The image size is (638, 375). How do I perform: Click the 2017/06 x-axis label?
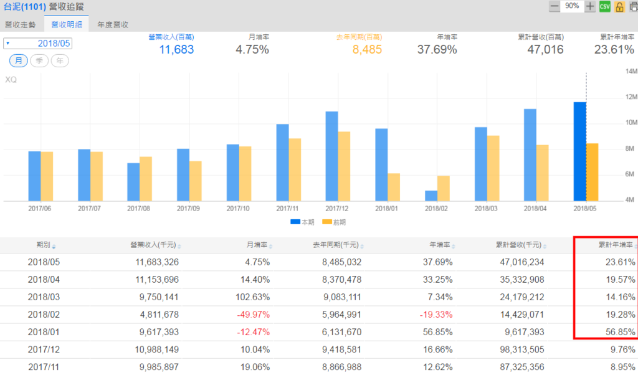[39, 209]
